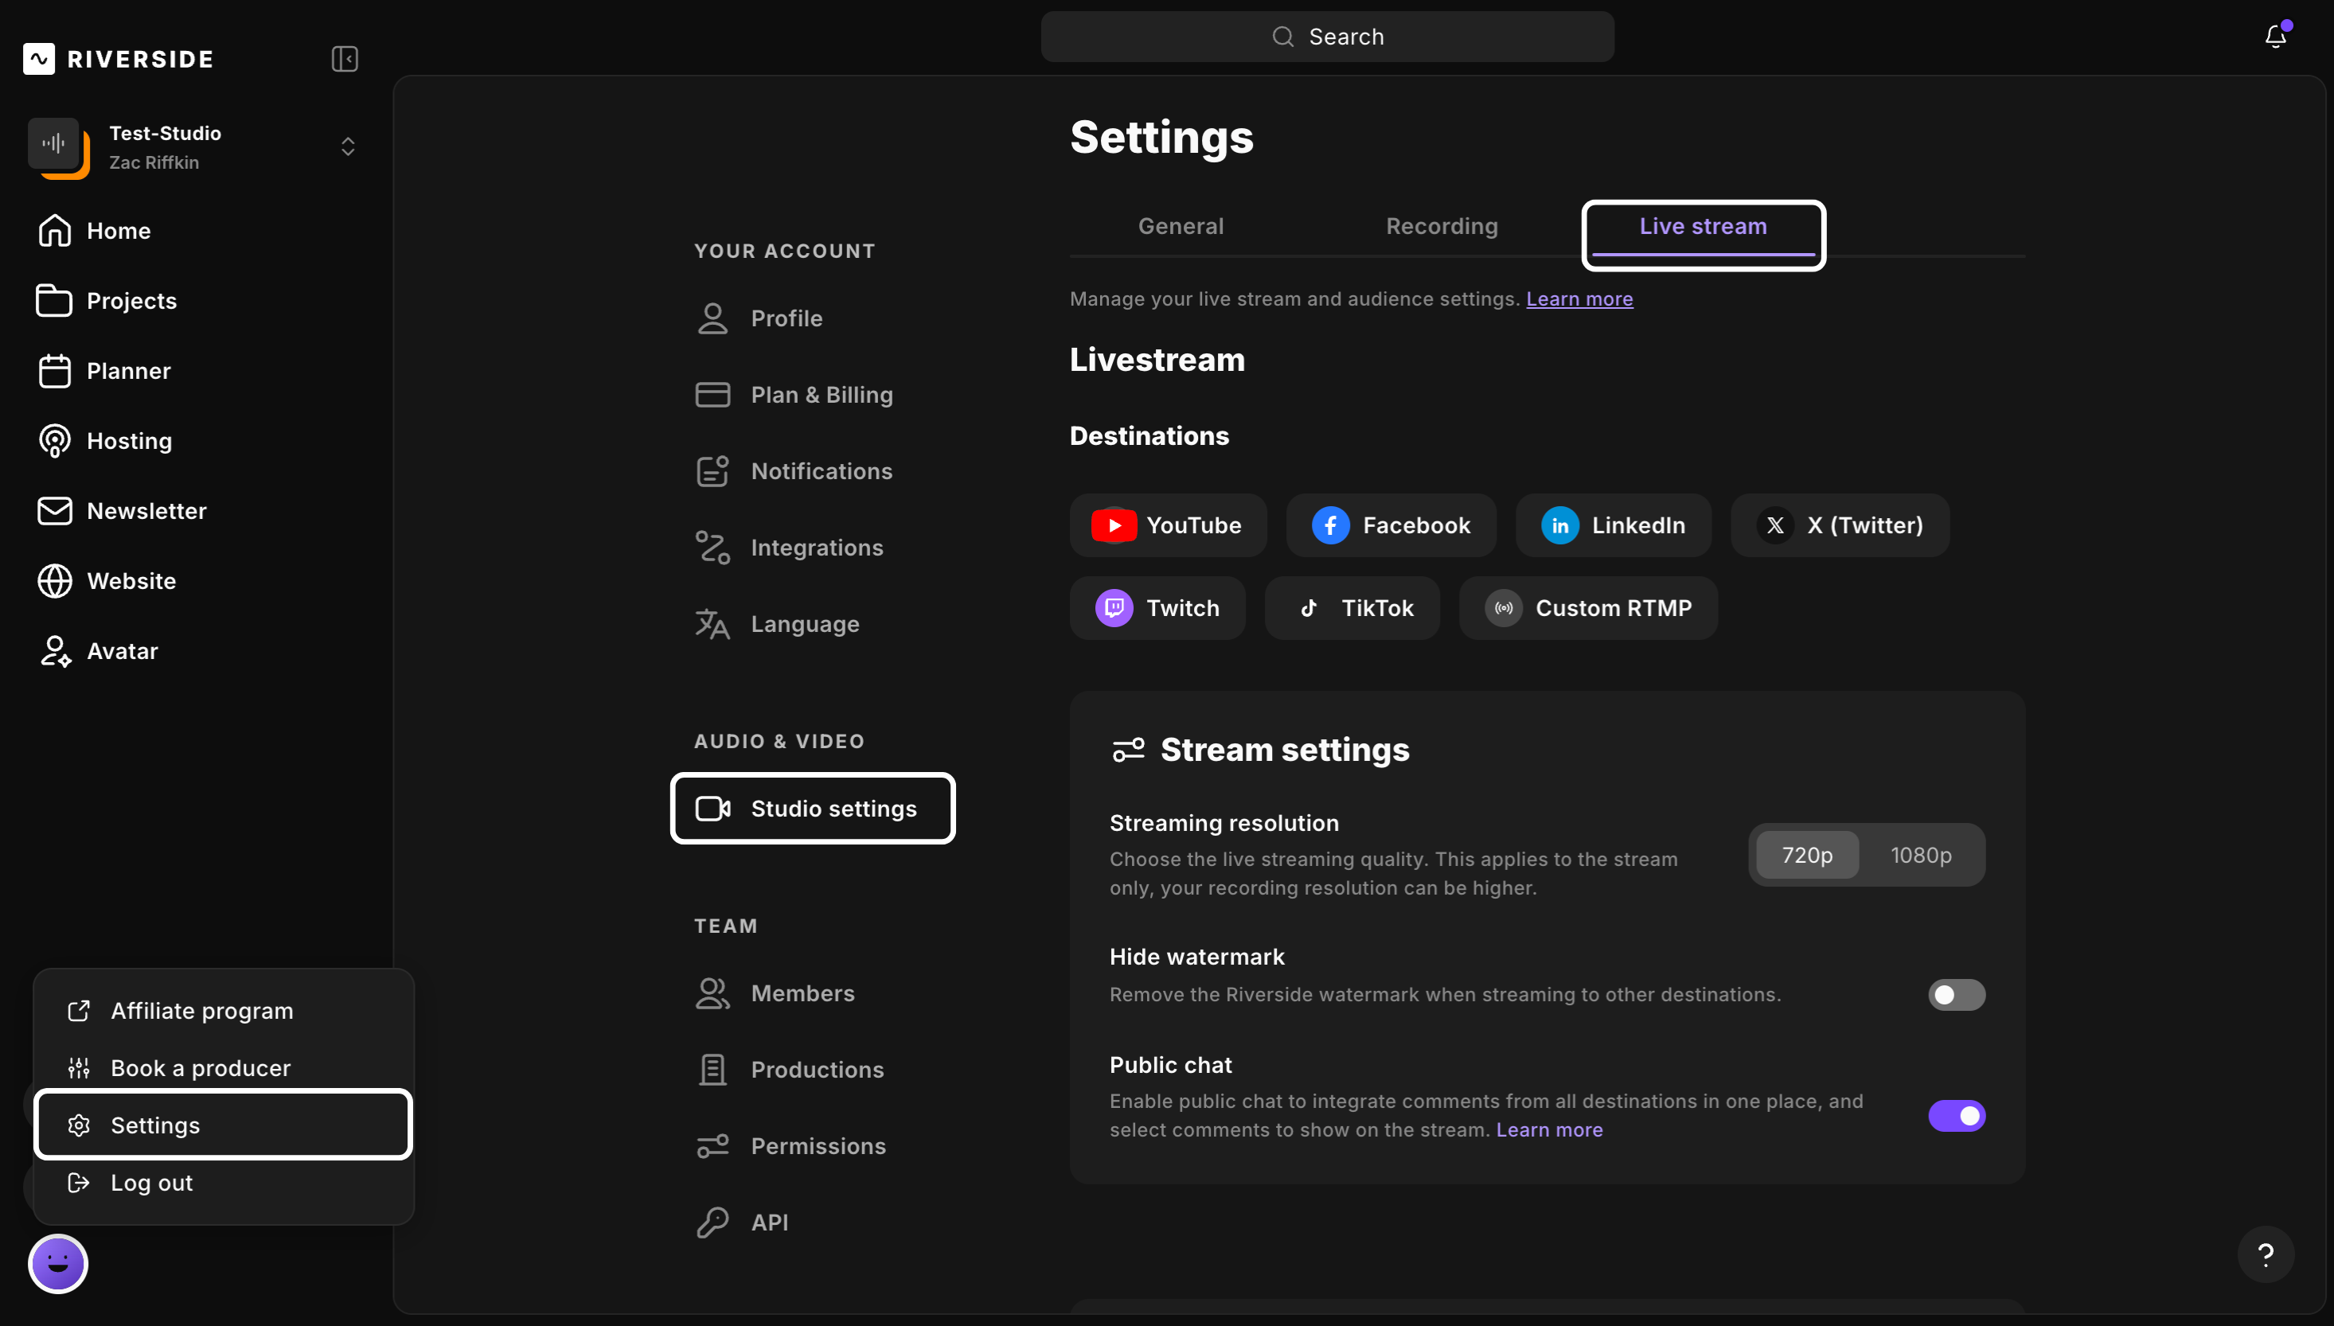
Task: Click the purple user avatar button
Action: point(58,1264)
